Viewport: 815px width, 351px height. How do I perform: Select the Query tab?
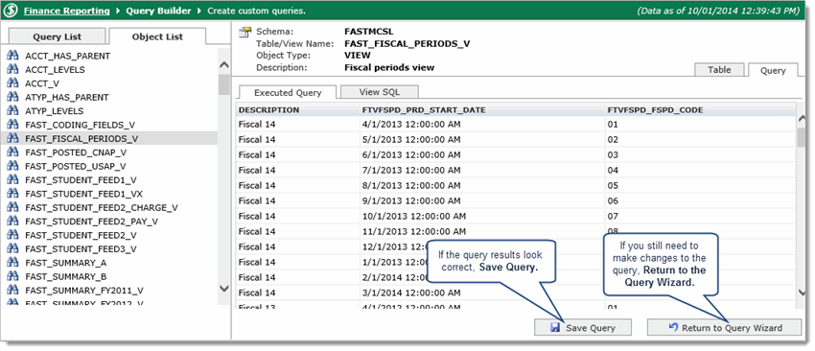click(773, 70)
